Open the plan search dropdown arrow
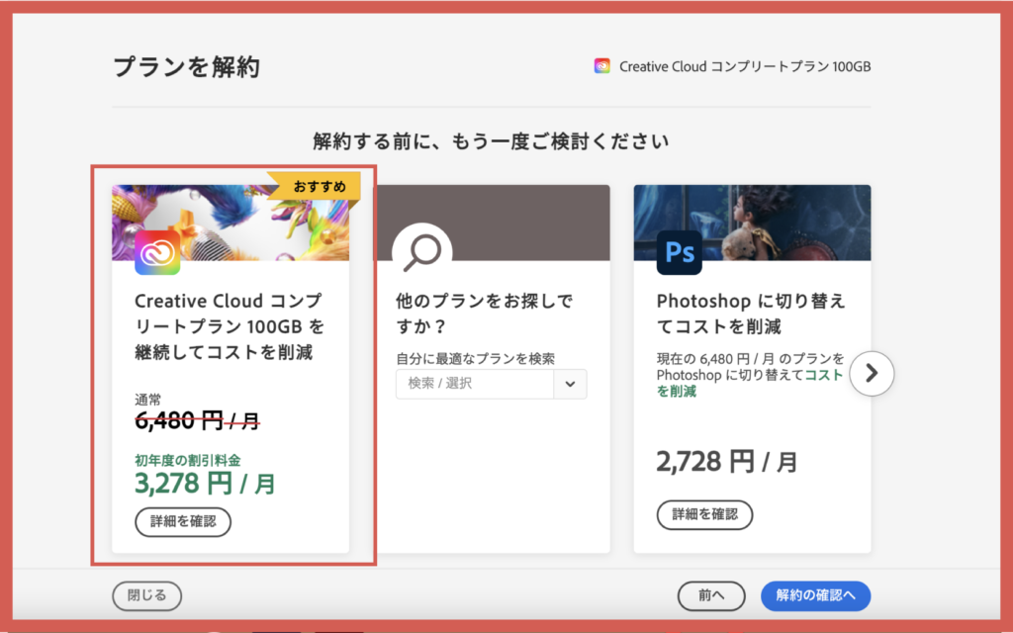 570,384
